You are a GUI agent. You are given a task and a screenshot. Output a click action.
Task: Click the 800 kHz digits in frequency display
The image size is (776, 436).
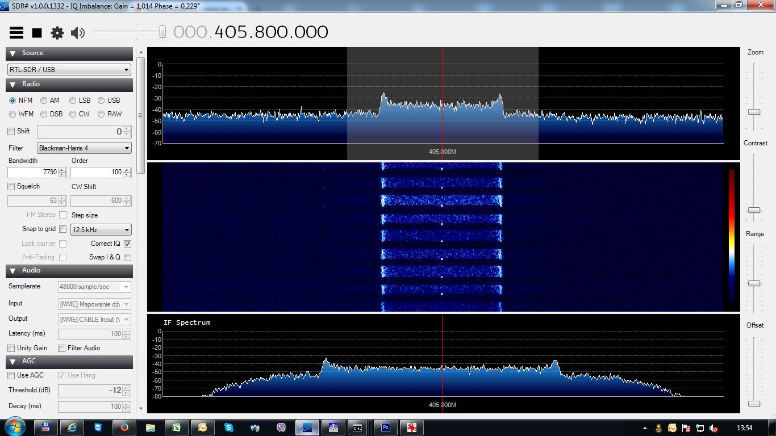click(271, 32)
